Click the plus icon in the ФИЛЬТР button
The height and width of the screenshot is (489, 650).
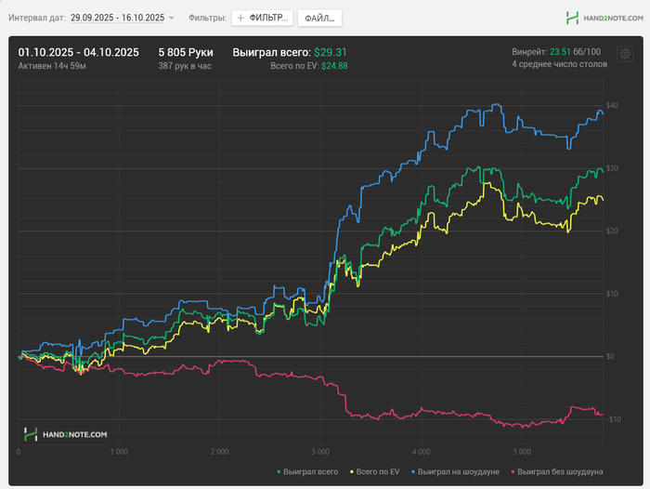tap(240, 18)
